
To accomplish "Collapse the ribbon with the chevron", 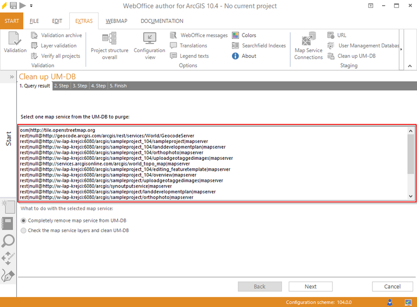I will coord(410,66).
